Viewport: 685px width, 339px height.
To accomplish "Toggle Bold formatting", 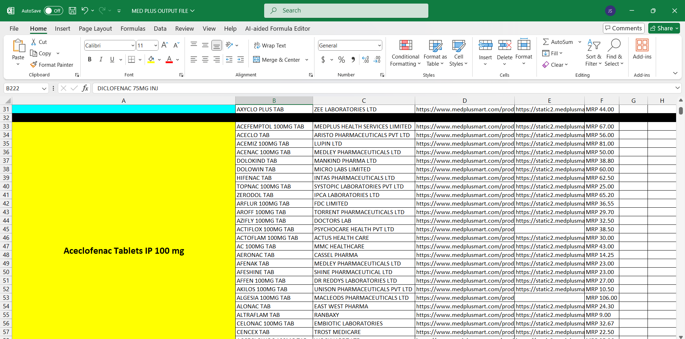I will click(90, 60).
